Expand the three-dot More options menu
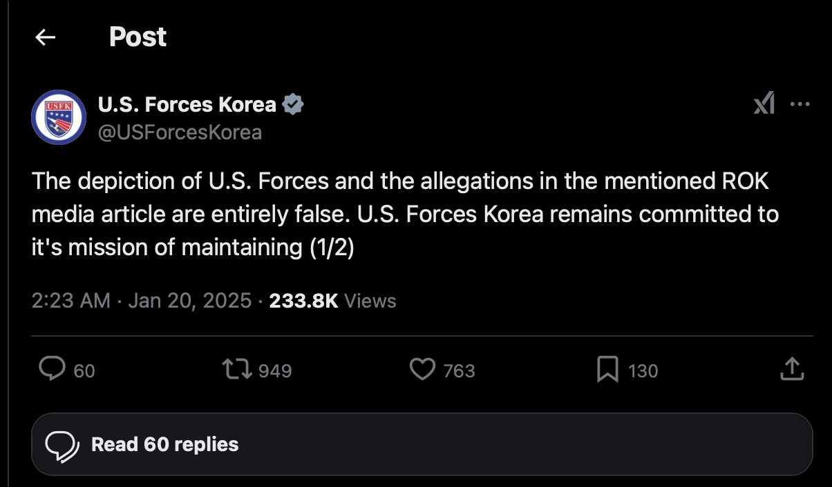This screenshot has height=487, width=832. (x=800, y=105)
